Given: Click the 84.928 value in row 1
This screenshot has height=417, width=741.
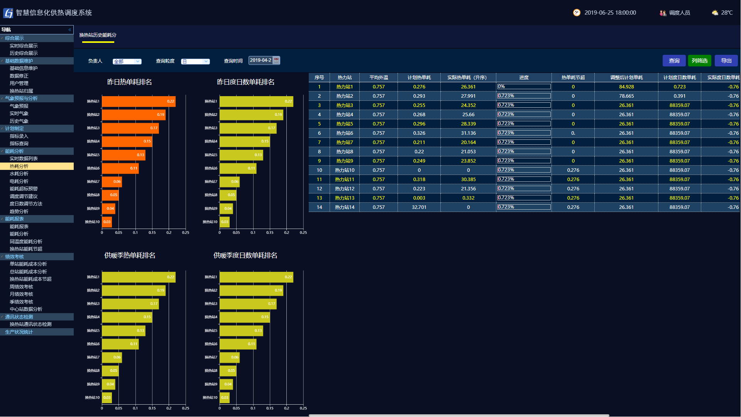Looking at the screenshot, I should click(626, 87).
